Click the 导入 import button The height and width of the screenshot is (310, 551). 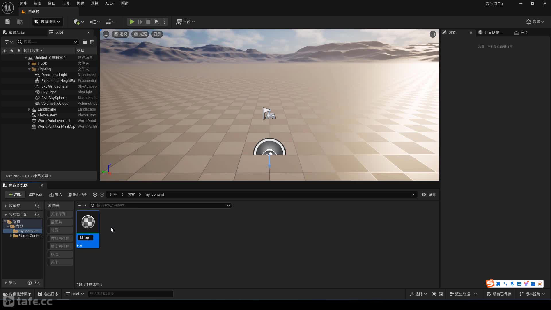[x=56, y=195]
